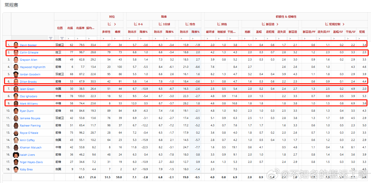This screenshot has height=183, width=371.
Task: Focus the filter box under 多样性 column
Action: [106, 38]
